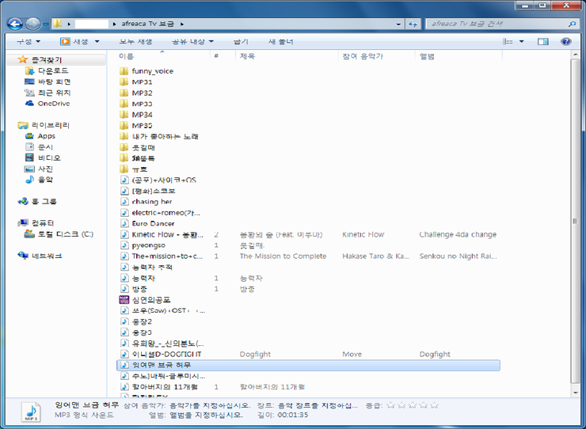The image size is (586, 429).
Task: Sort by the 제목 column header
Action: tap(287, 56)
